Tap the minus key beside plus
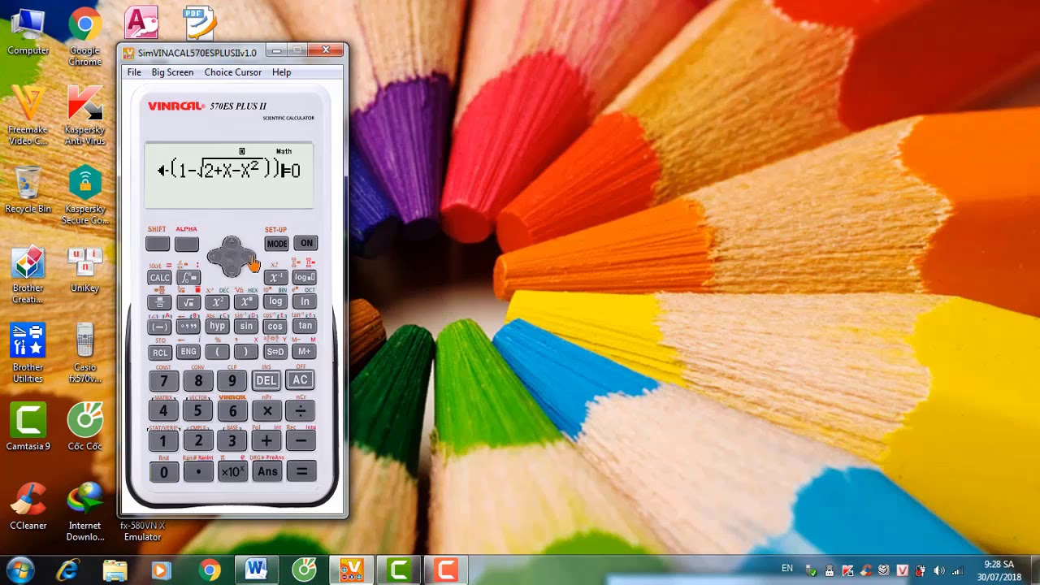The width and height of the screenshot is (1040, 585). click(x=301, y=440)
